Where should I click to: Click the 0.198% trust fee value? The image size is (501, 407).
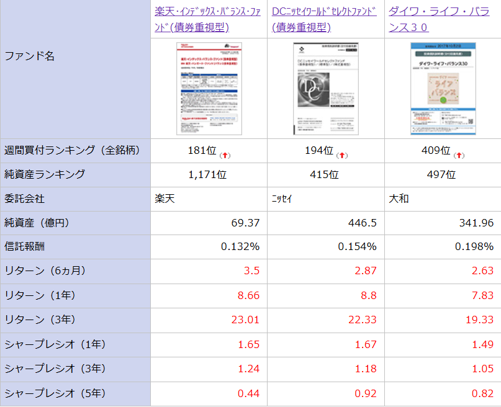(474, 247)
